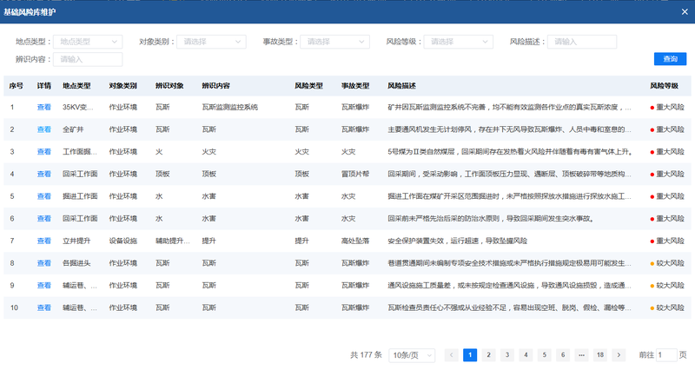Open 查看 details for row 10
Viewport: 695px width, 370px height.
[44, 307]
